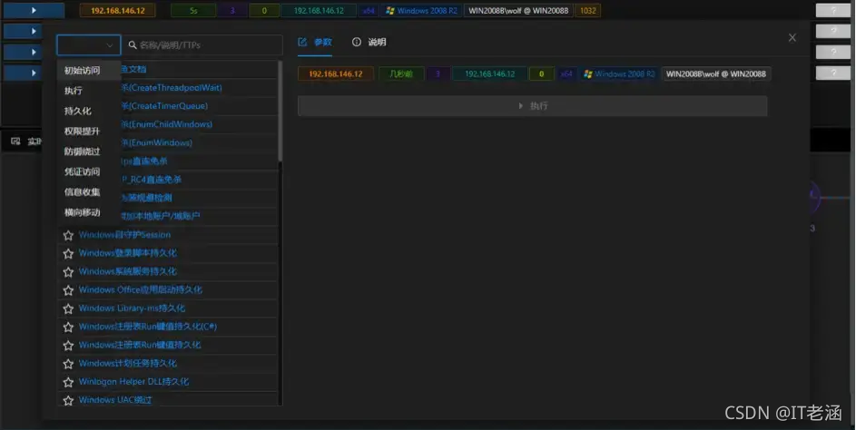Open the tactic category dropdown box
Viewport: 856px width, 430px height.
tap(88, 45)
